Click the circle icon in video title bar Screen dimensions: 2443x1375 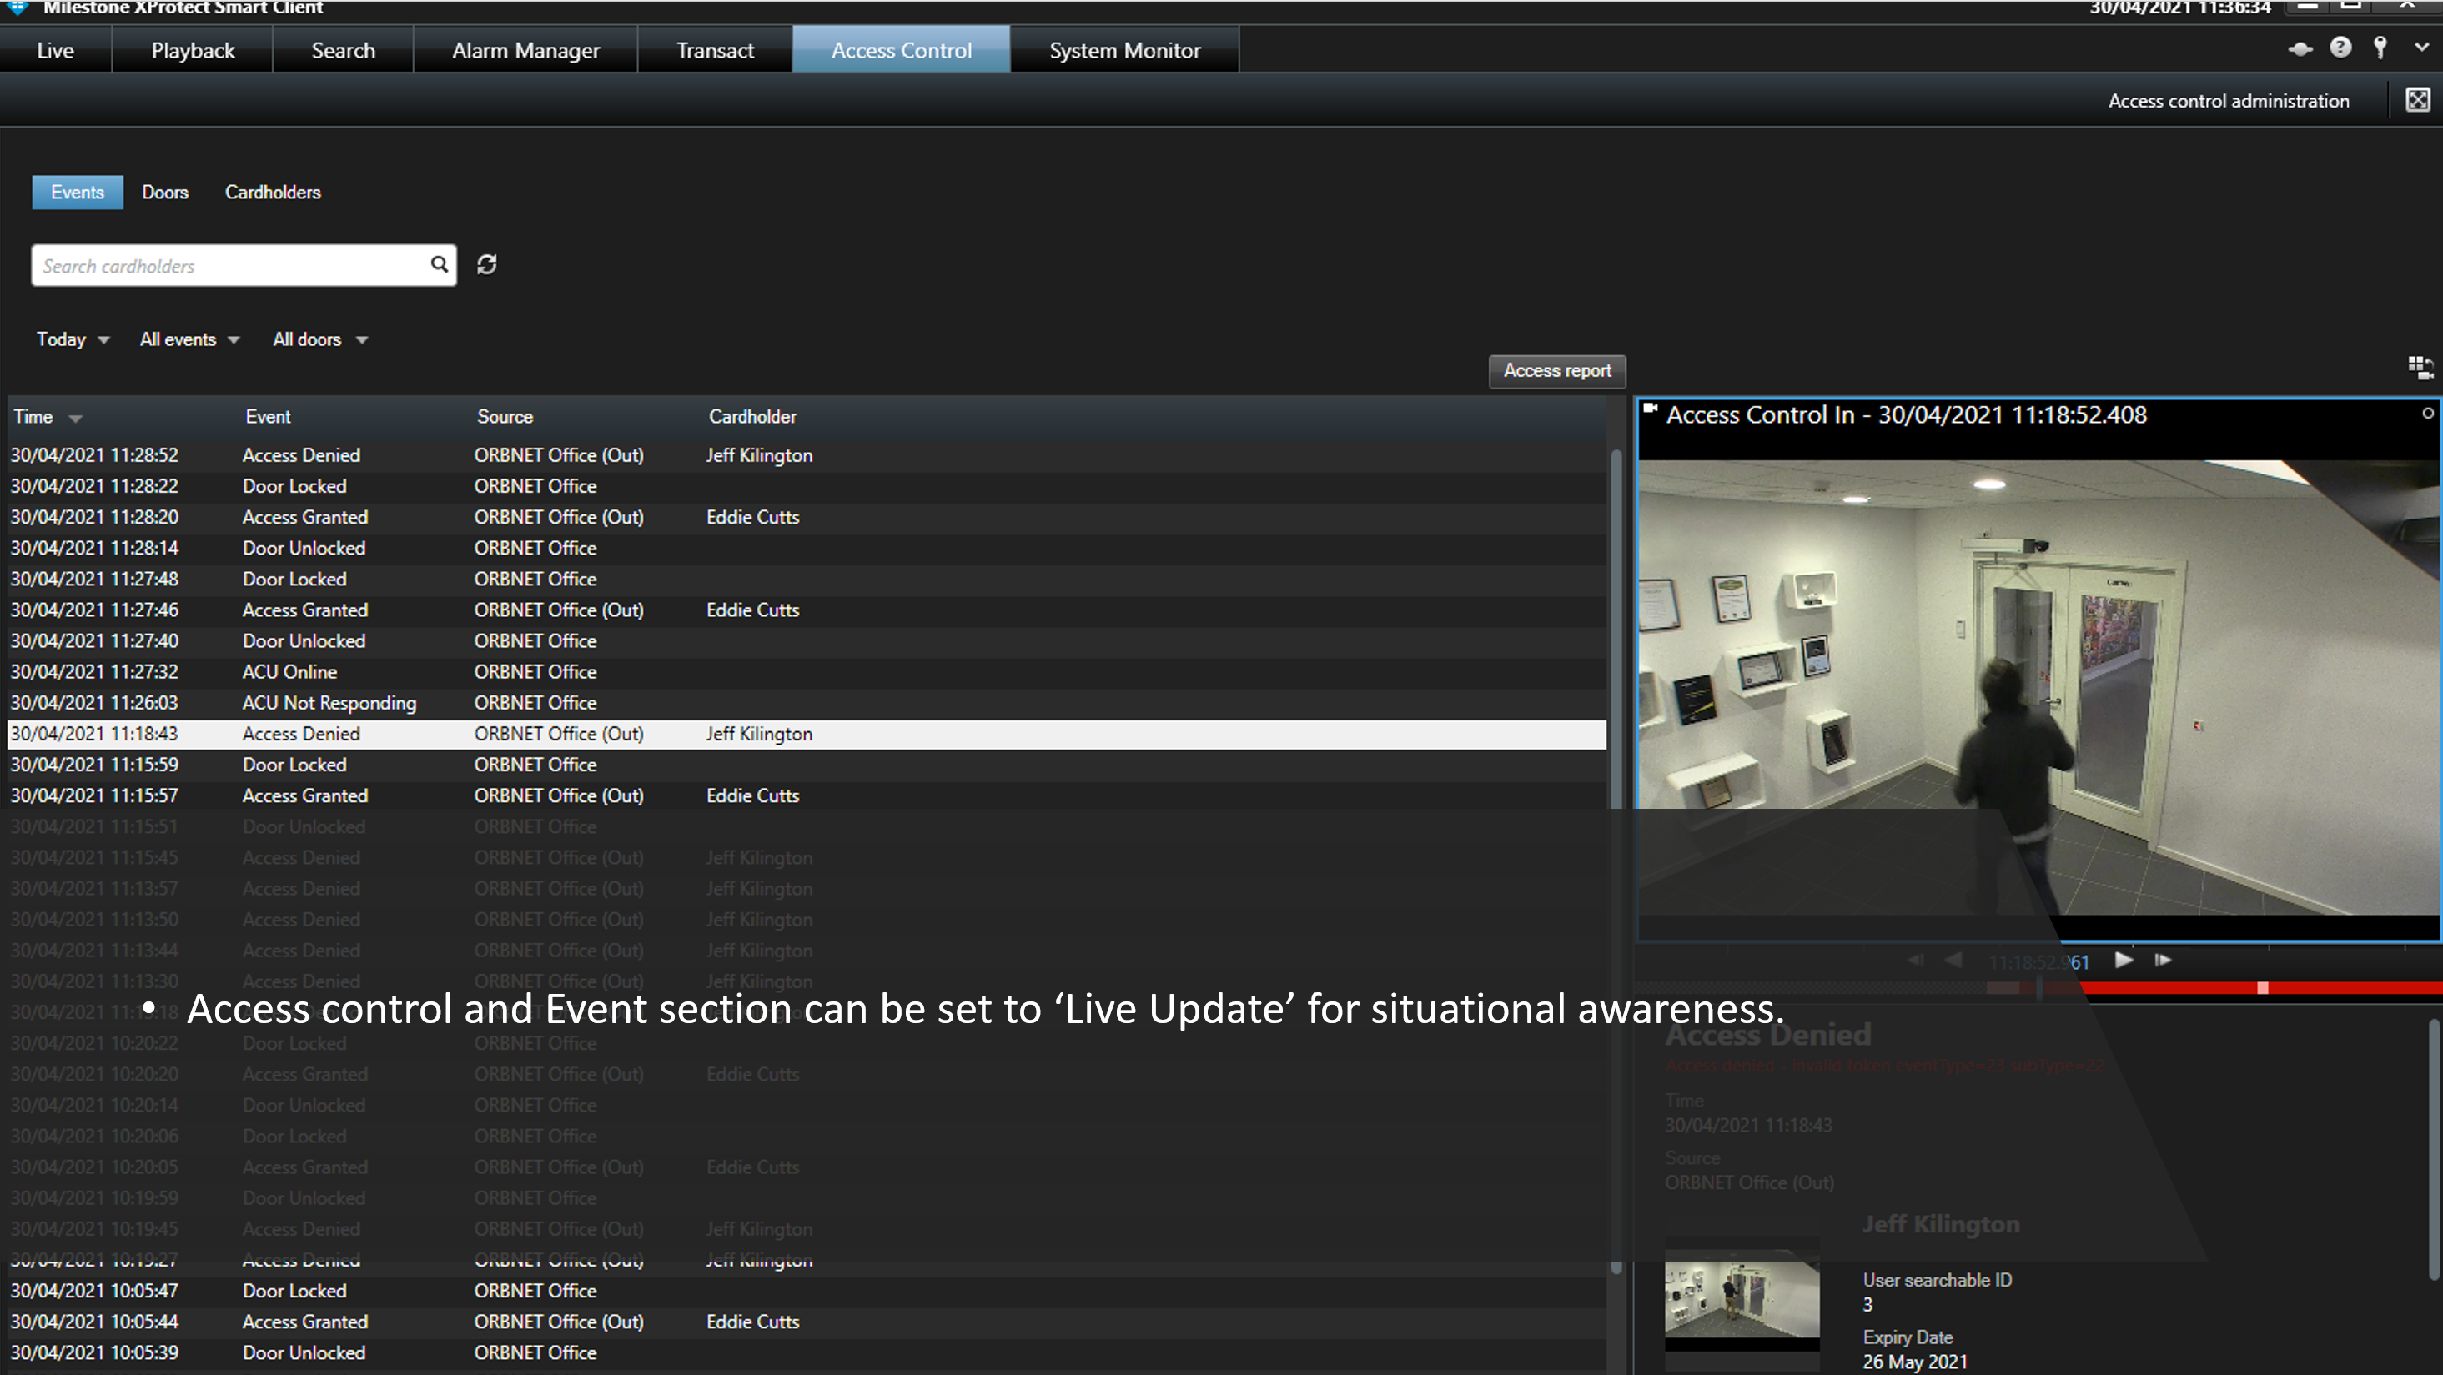(x=2428, y=414)
